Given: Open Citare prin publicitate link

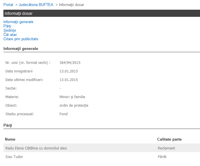Looking at the screenshot, I should point(21,39).
